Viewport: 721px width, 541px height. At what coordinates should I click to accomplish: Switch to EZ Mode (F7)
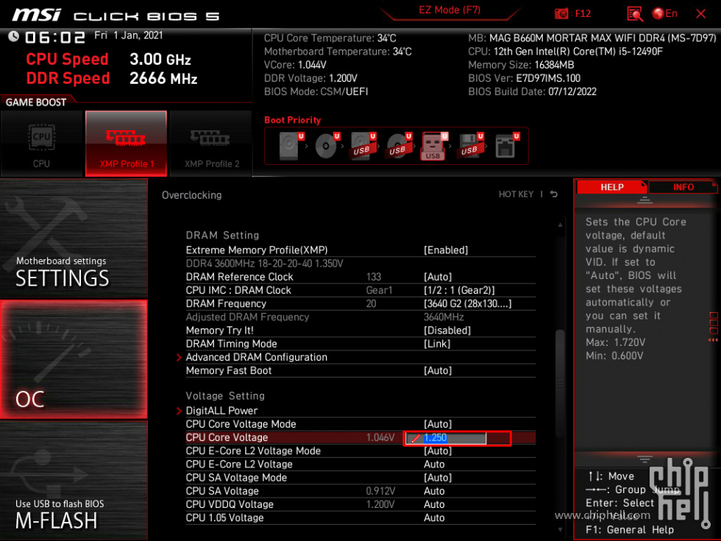click(450, 10)
